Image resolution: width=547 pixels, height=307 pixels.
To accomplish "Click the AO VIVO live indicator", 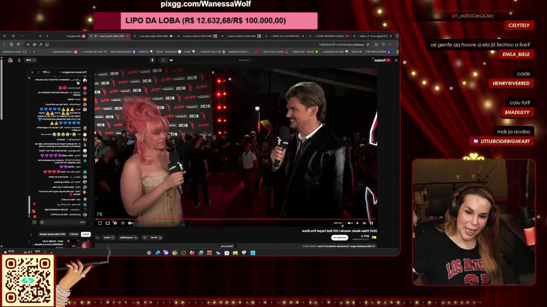I will pos(338,223).
